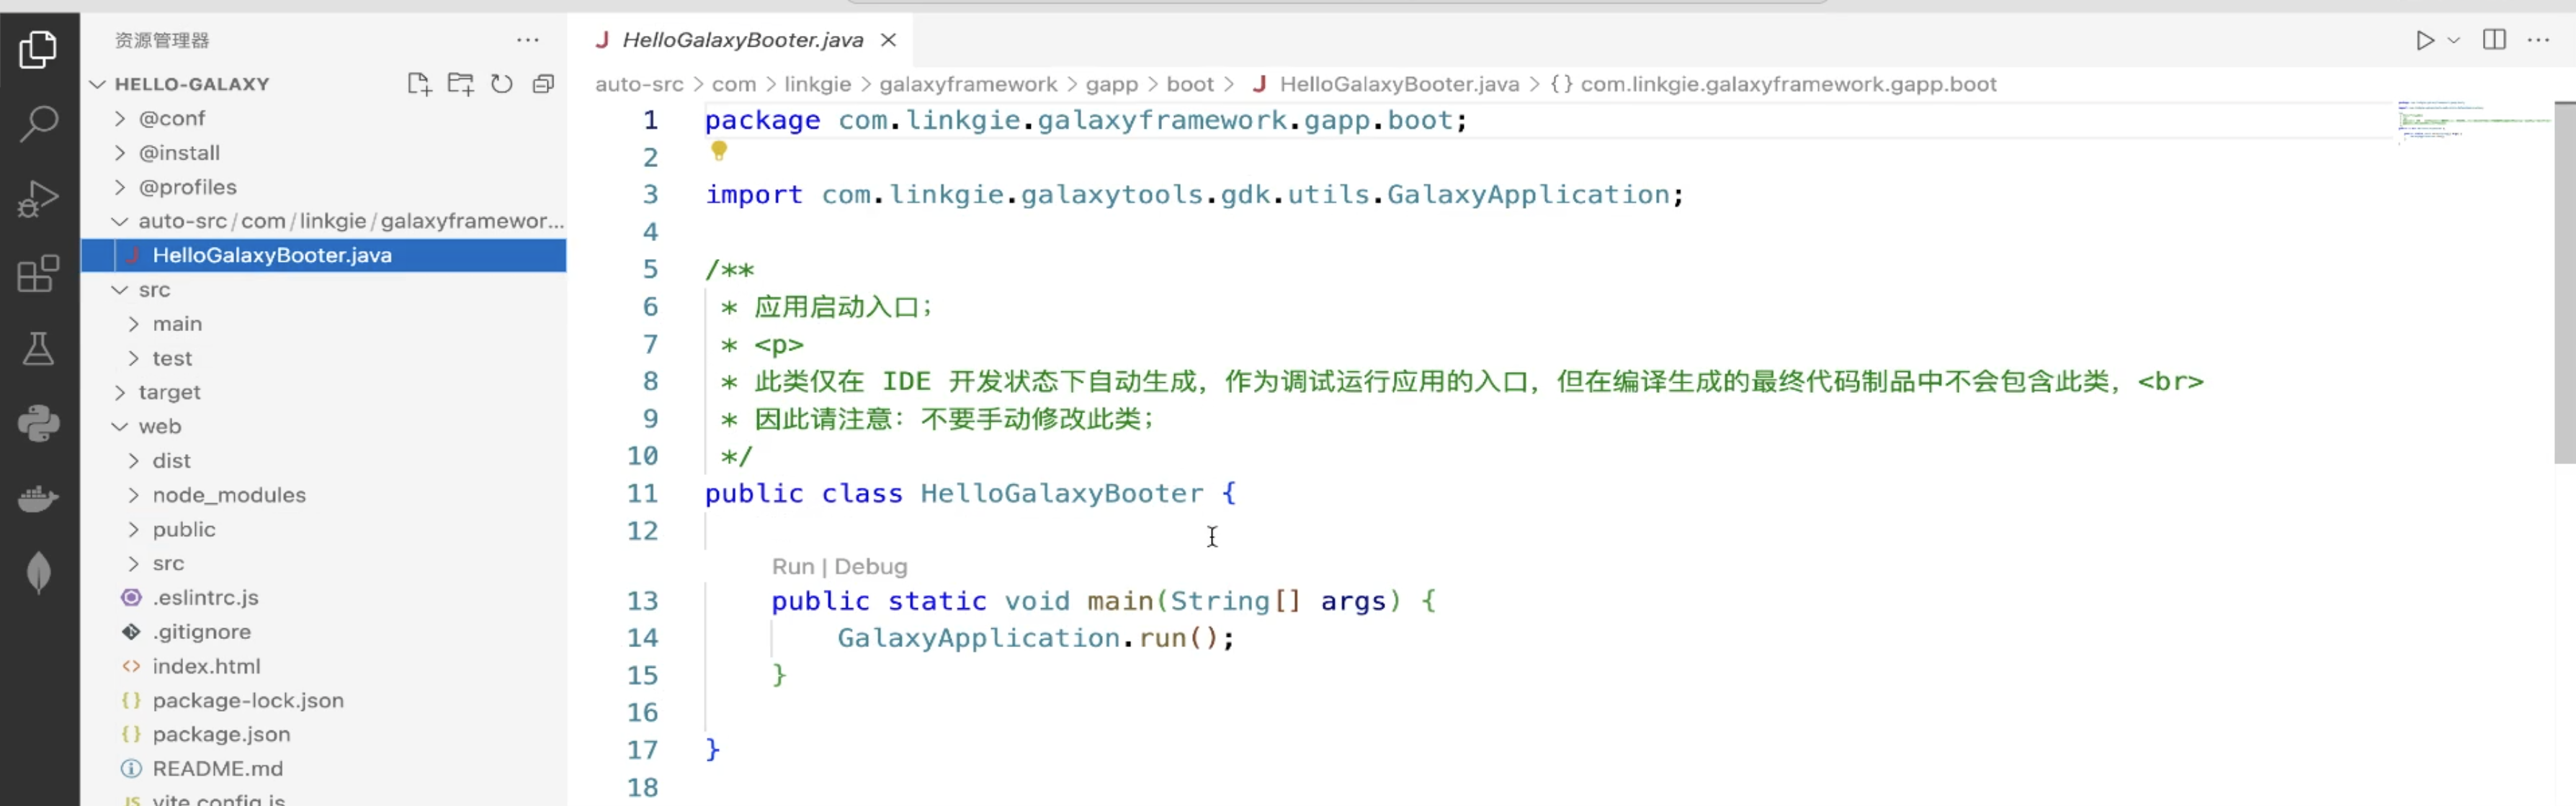Open the Run and Debug view

pos(38,199)
